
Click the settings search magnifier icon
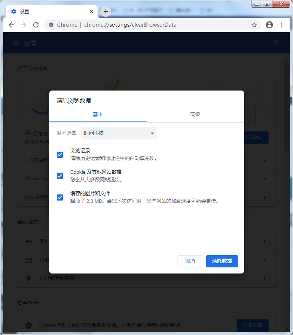277,43
